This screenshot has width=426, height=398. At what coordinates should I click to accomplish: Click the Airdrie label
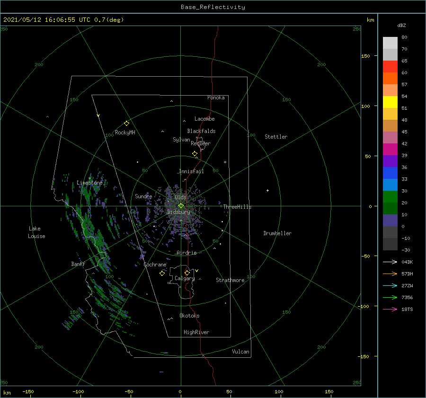pyautogui.click(x=186, y=253)
